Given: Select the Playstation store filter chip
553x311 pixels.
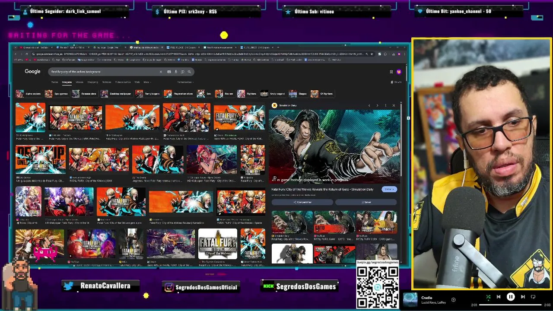Looking at the screenshot, I should [x=179, y=94].
